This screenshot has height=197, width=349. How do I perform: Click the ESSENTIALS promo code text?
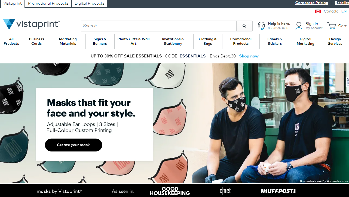click(192, 56)
